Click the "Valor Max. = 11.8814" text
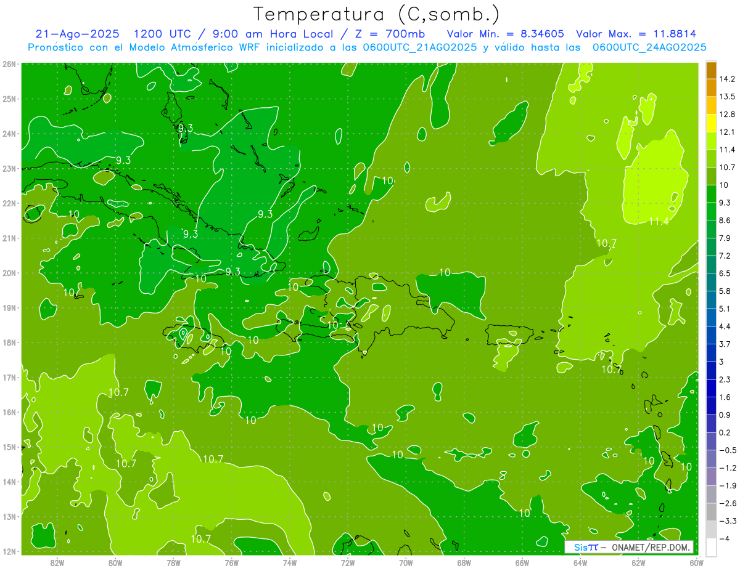 636,34
